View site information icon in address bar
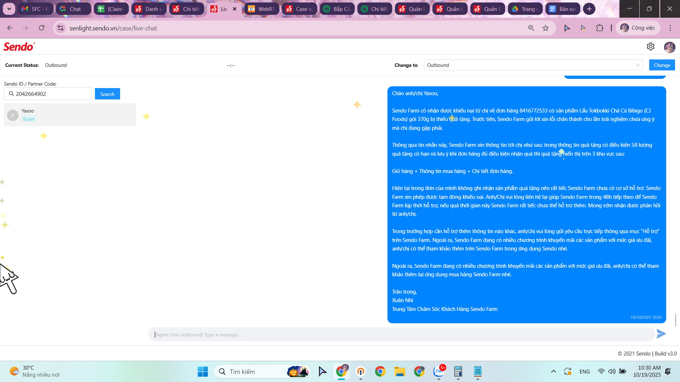 [61, 28]
